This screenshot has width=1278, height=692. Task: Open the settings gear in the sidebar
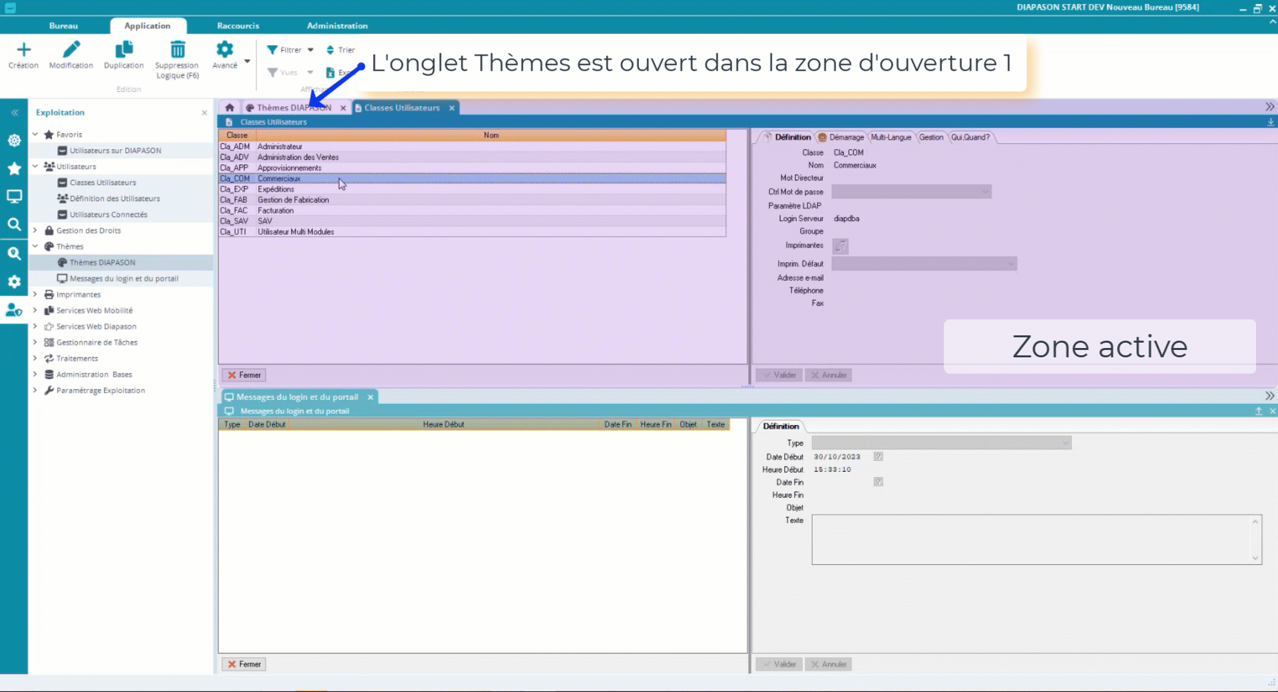(14, 282)
